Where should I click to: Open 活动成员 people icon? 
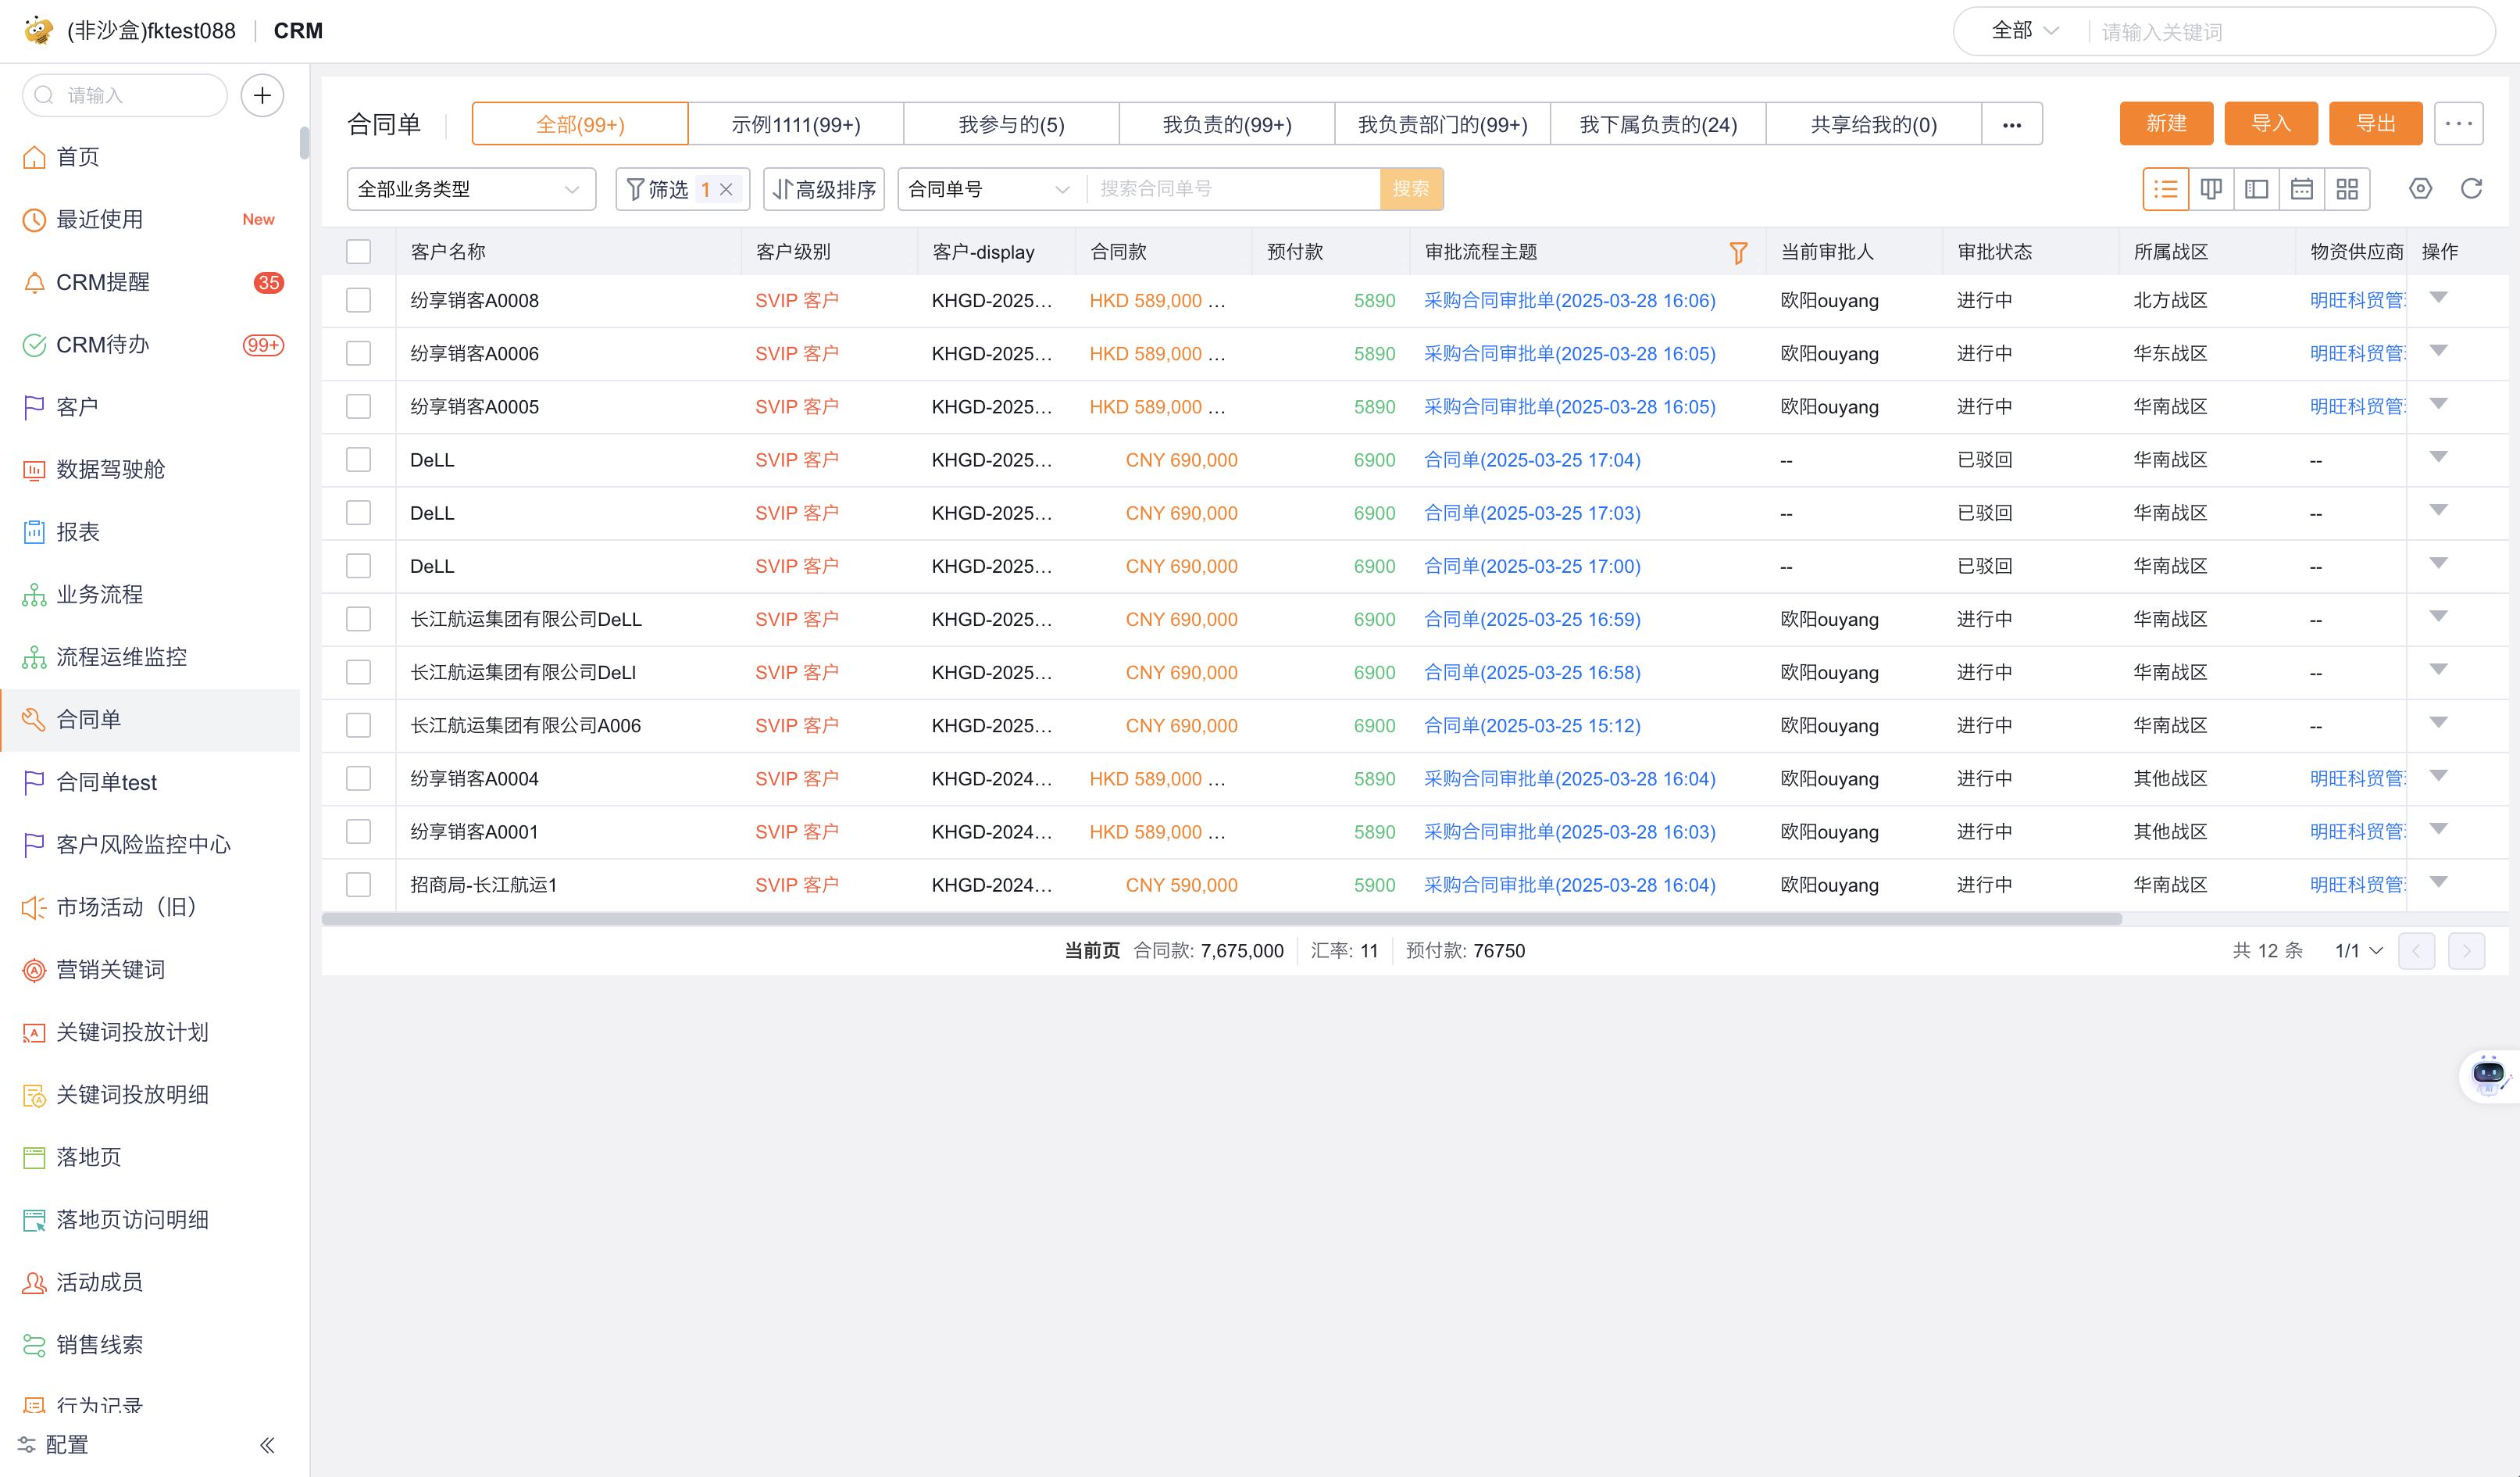pyautogui.click(x=34, y=1282)
